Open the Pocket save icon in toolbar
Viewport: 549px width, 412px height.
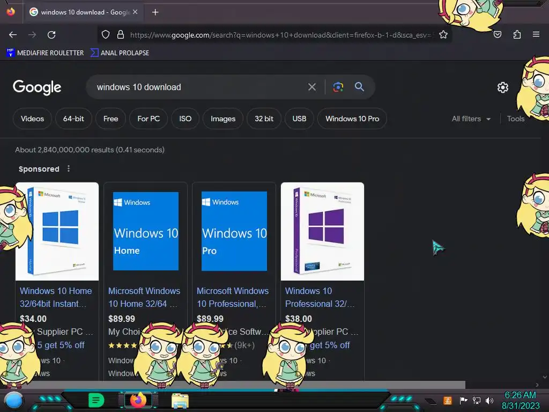click(x=498, y=35)
